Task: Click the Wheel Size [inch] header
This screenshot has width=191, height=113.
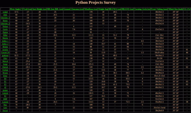Action: pos(176,9)
